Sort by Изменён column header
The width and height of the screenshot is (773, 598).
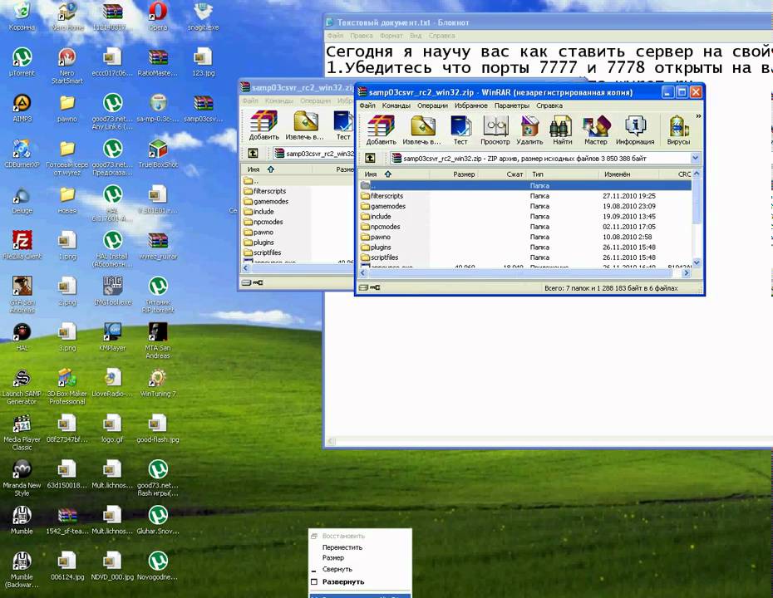(x=628, y=174)
